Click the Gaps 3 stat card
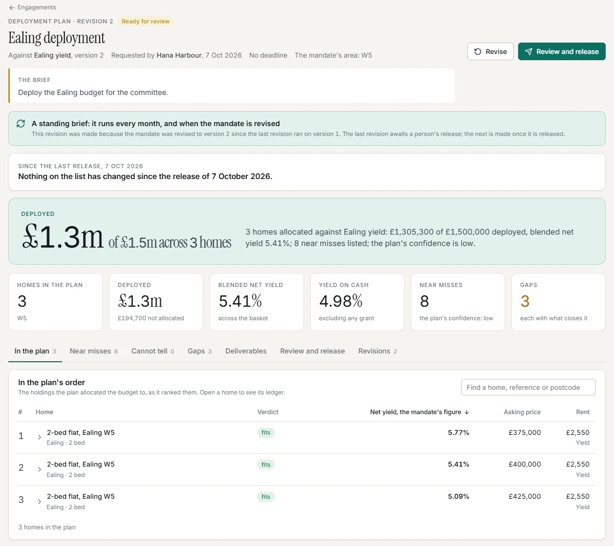The image size is (614, 546). (559, 302)
